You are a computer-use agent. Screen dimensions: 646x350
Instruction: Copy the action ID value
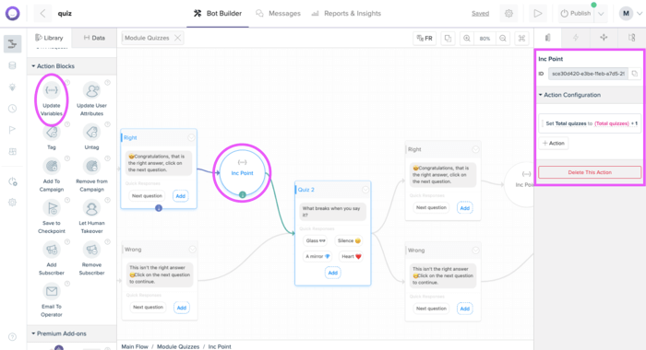point(635,74)
